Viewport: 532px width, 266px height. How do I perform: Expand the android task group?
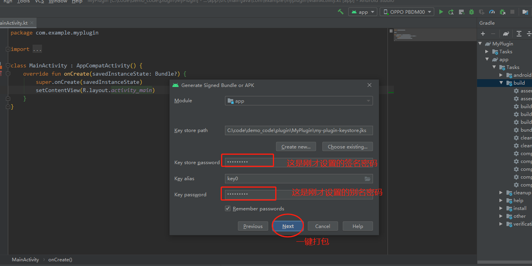tap(501, 75)
